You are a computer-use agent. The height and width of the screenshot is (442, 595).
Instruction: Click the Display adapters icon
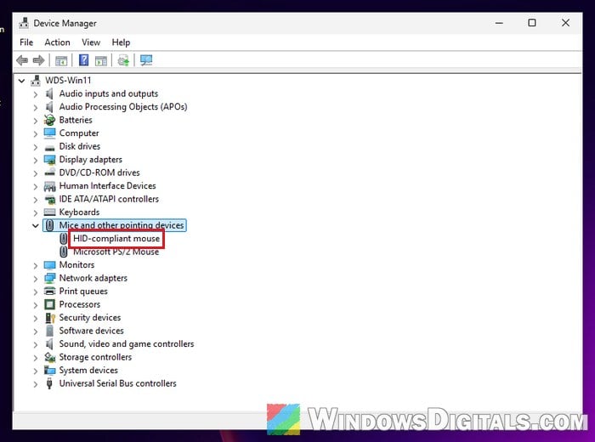tap(49, 160)
